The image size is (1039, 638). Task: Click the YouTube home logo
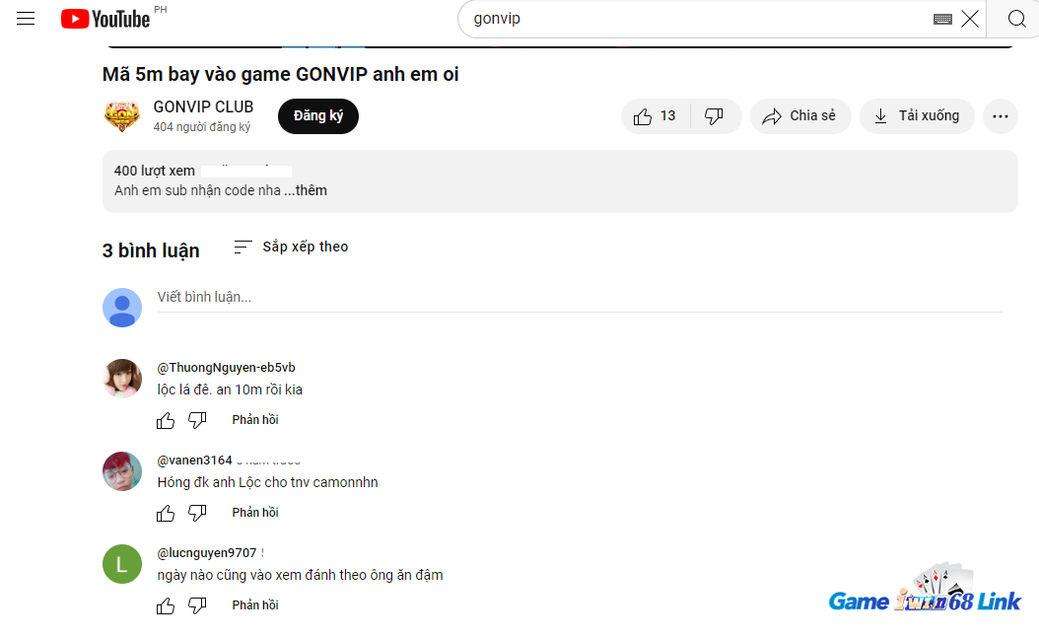(105, 19)
